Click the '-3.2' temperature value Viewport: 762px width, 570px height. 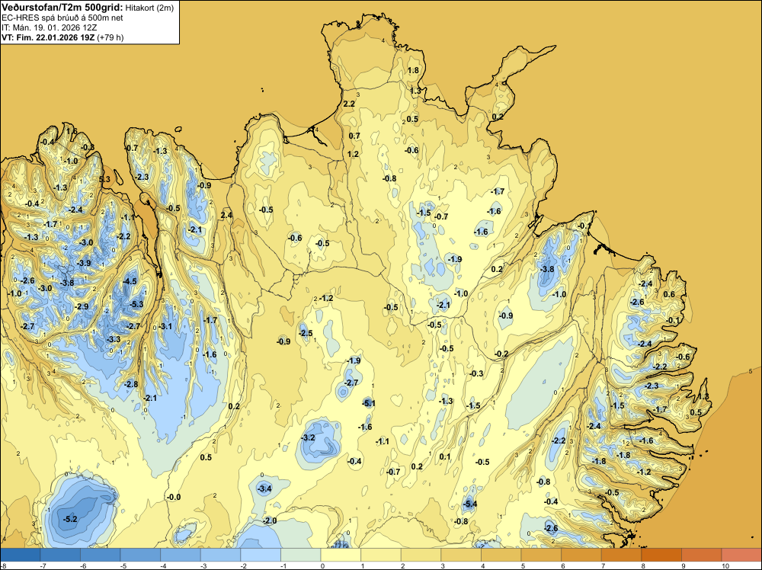coord(308,437)
